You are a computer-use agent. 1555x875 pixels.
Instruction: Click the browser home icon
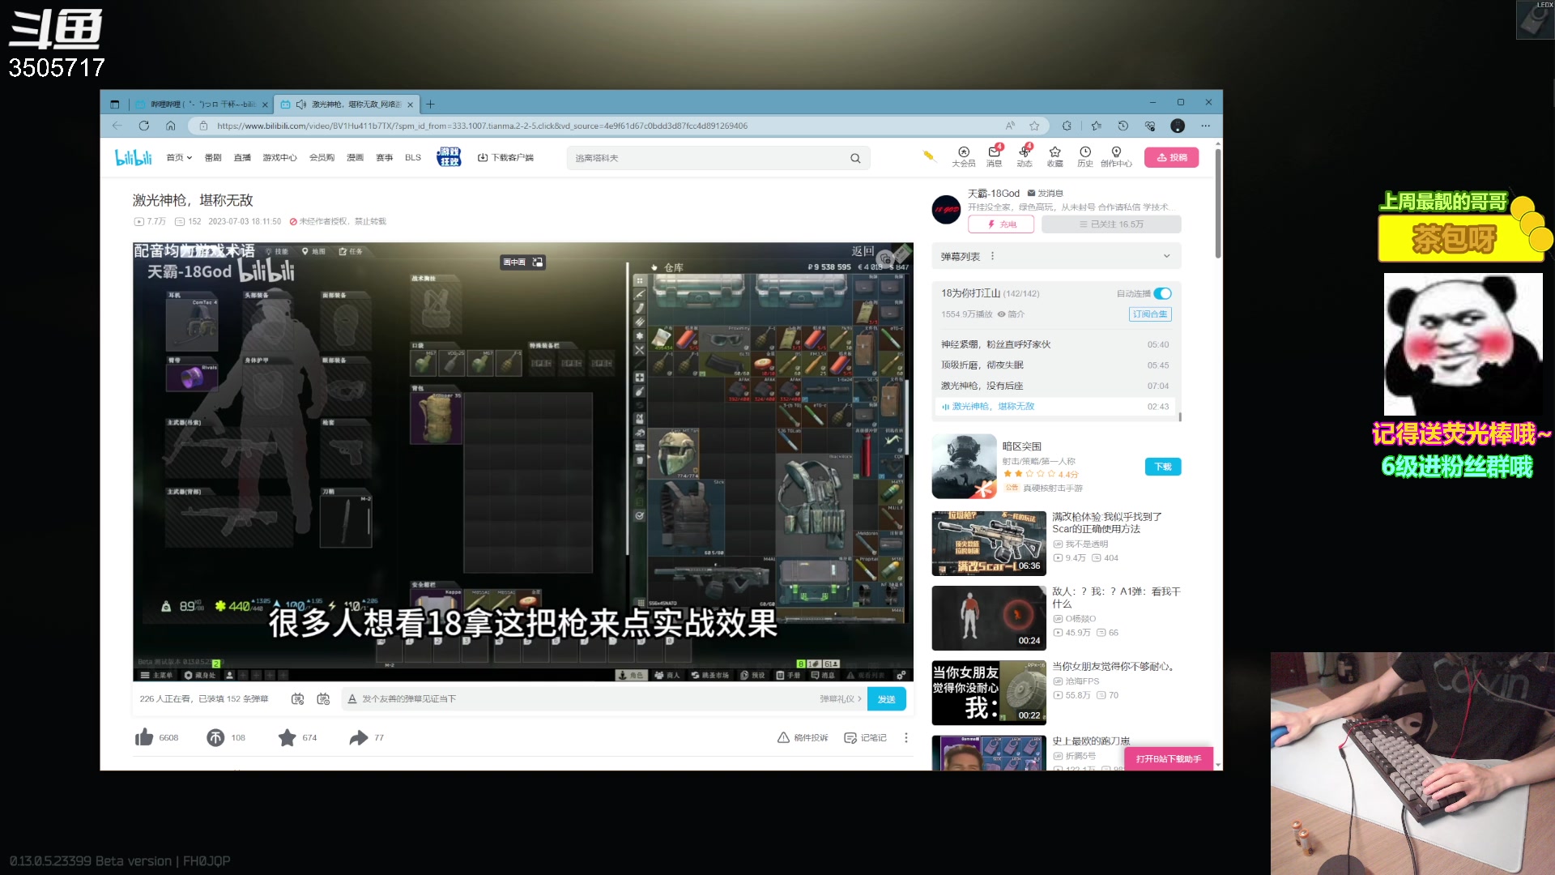170,126
